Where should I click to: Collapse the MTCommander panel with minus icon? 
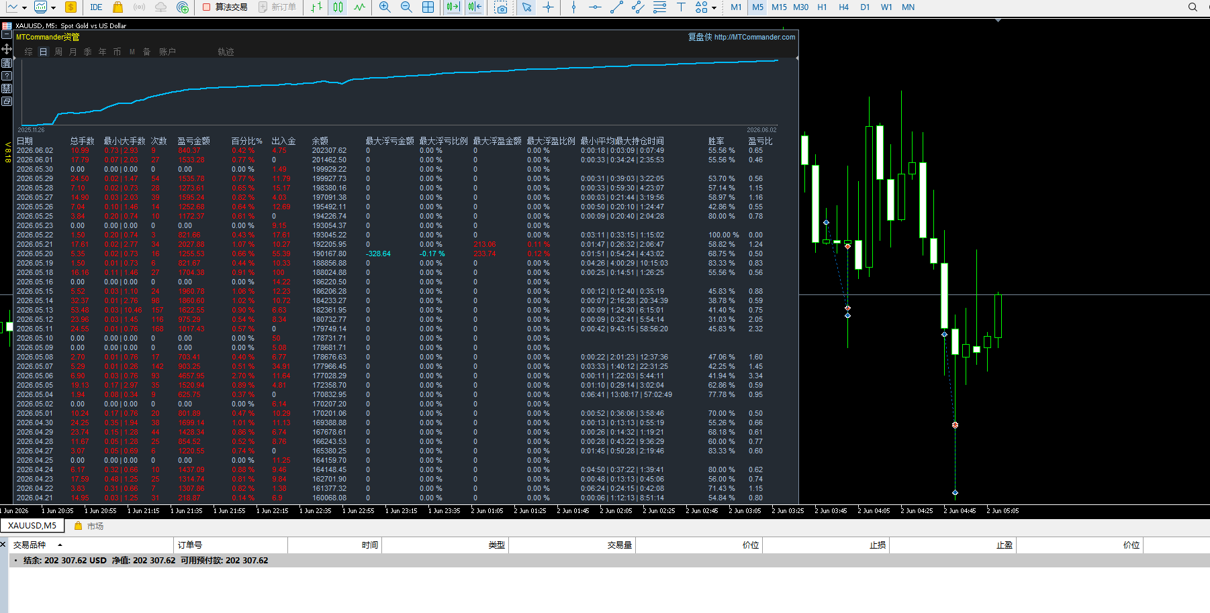pyautogui.click(x=7, y=35)
